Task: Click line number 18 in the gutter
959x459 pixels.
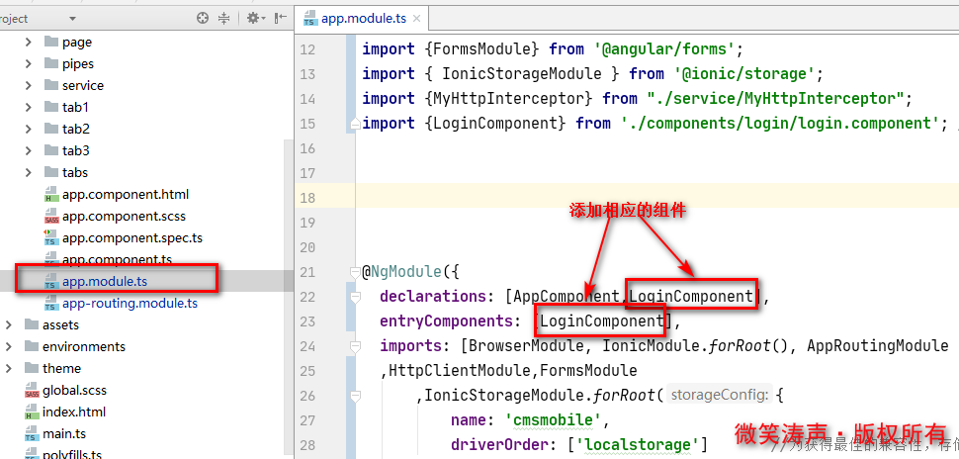Action: click(307, 197)
